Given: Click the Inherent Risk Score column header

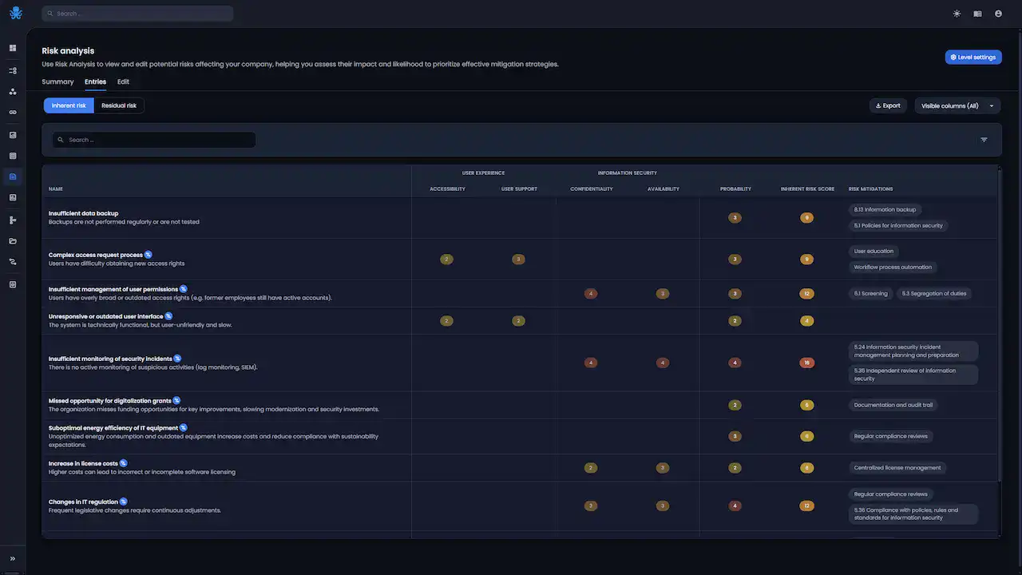Looking at the screenshot, I should (807, 189).
